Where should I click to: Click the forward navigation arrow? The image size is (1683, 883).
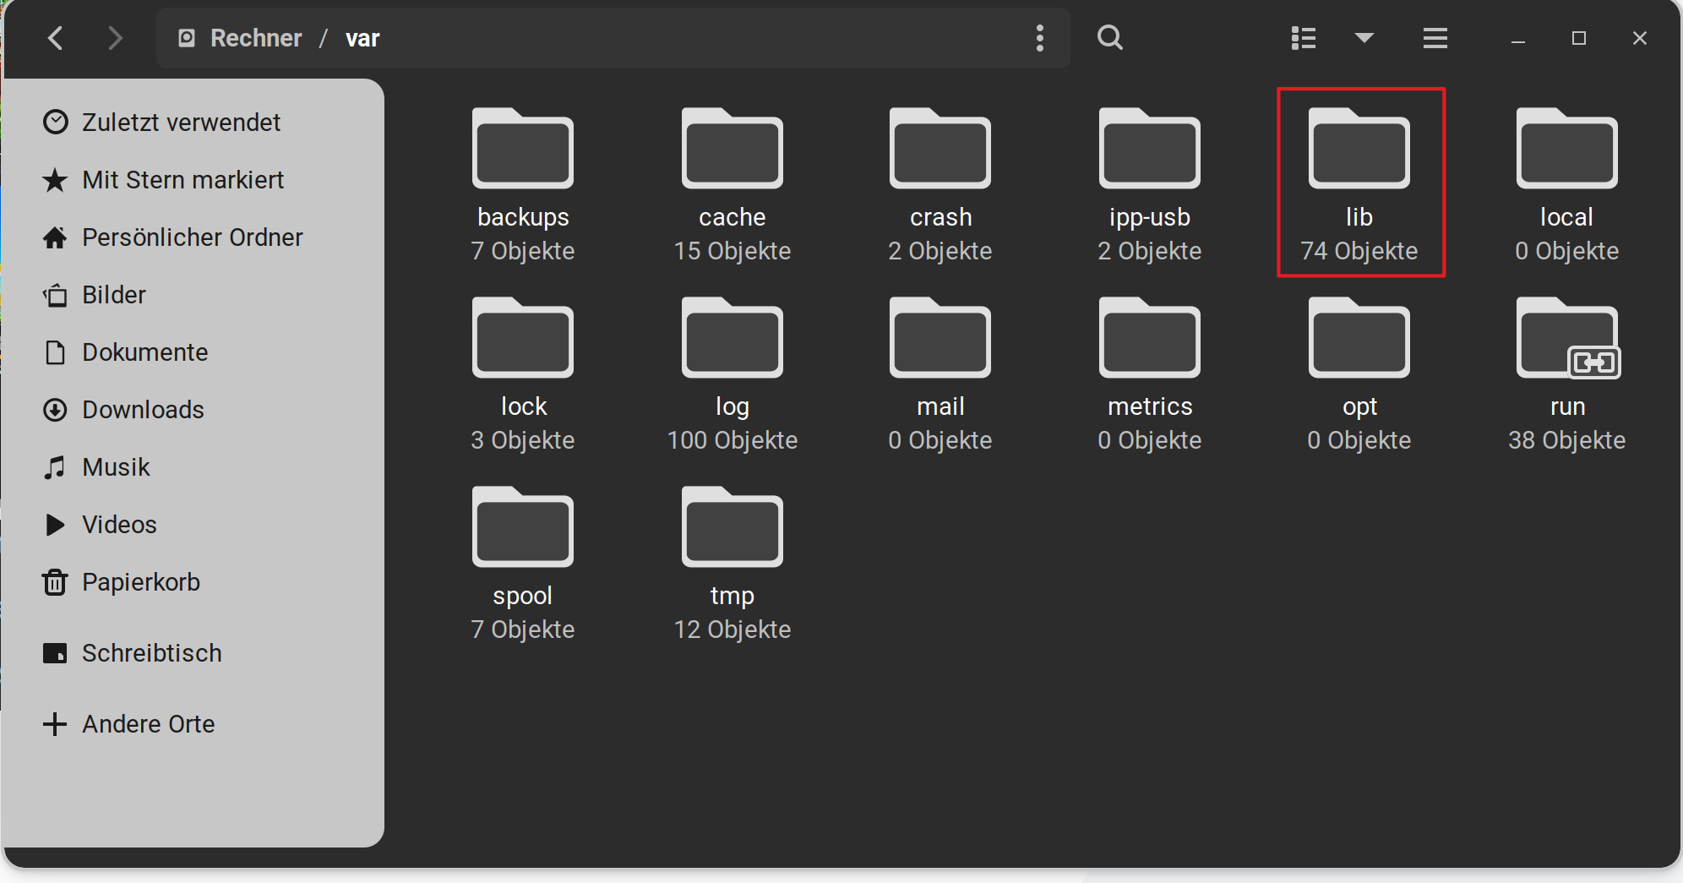pyautogui.click(x=116, y=38)
